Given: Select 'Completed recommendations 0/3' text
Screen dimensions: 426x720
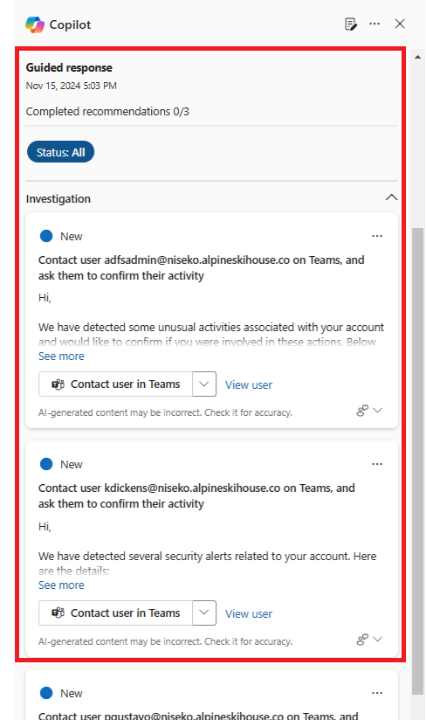Looking at the screenshot, I should (x=107, y=112).
